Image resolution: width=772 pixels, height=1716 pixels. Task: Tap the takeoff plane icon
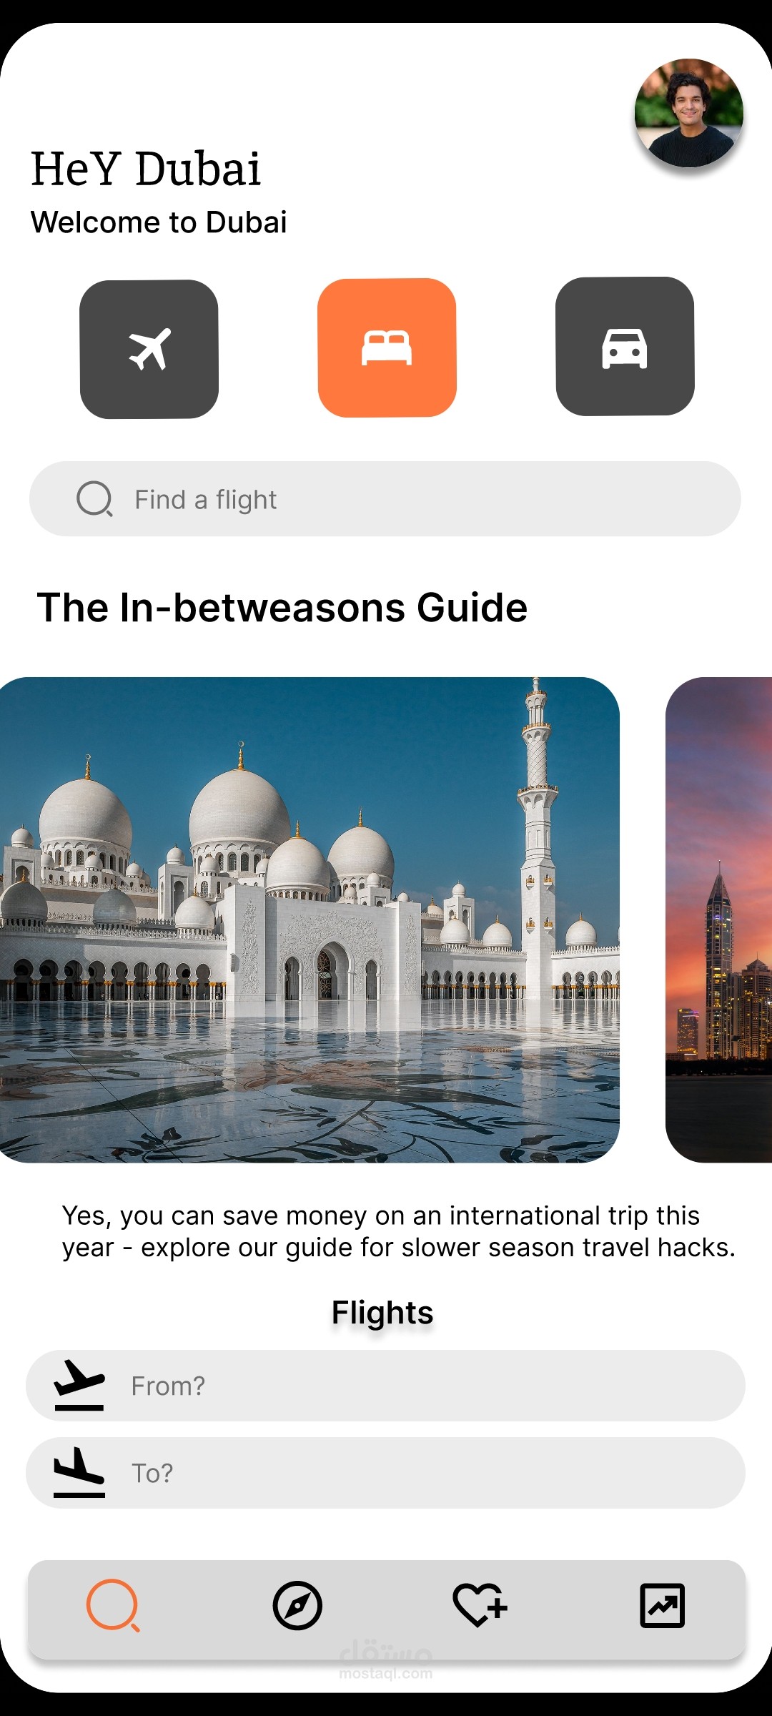pyautogui.click(x=79, y=1385)
